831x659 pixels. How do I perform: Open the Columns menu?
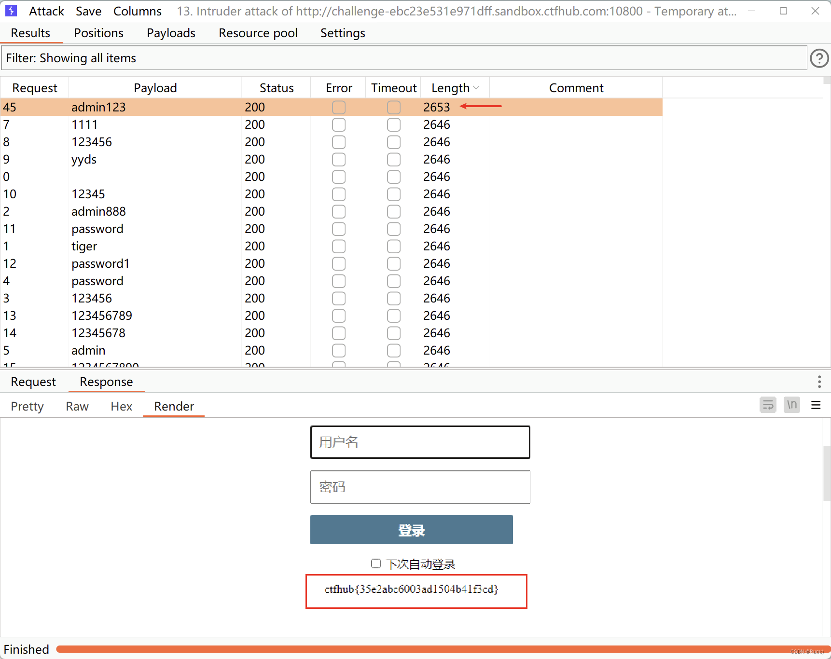[x=138, y=11]
